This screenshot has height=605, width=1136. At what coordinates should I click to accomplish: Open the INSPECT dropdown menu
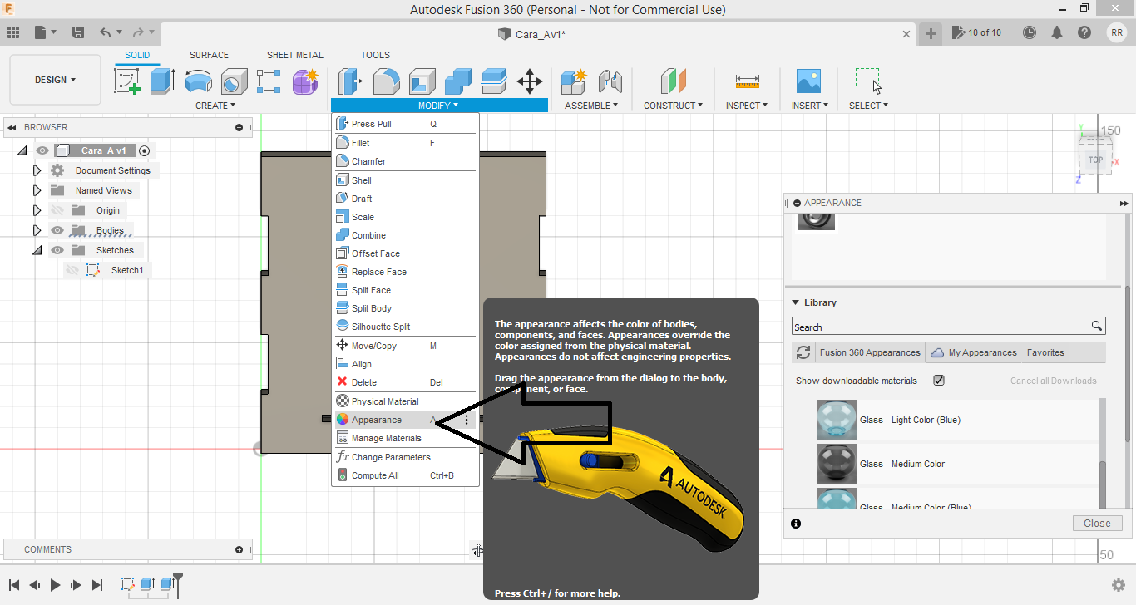click(747, 106)
